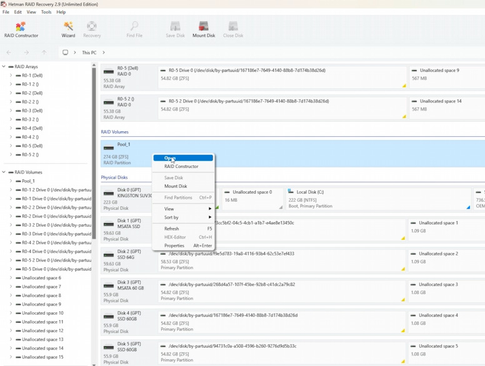Click the up one level arrow

[x=44, y=52]
